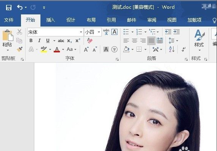The width and height of the screenshot is (217, 151).
Task: Open the font color dropdown arrow
Action: coord(63,49)
